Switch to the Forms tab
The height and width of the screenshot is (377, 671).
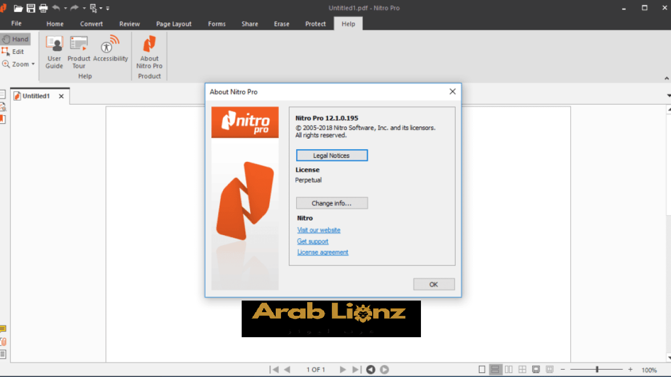pos(217,24)
